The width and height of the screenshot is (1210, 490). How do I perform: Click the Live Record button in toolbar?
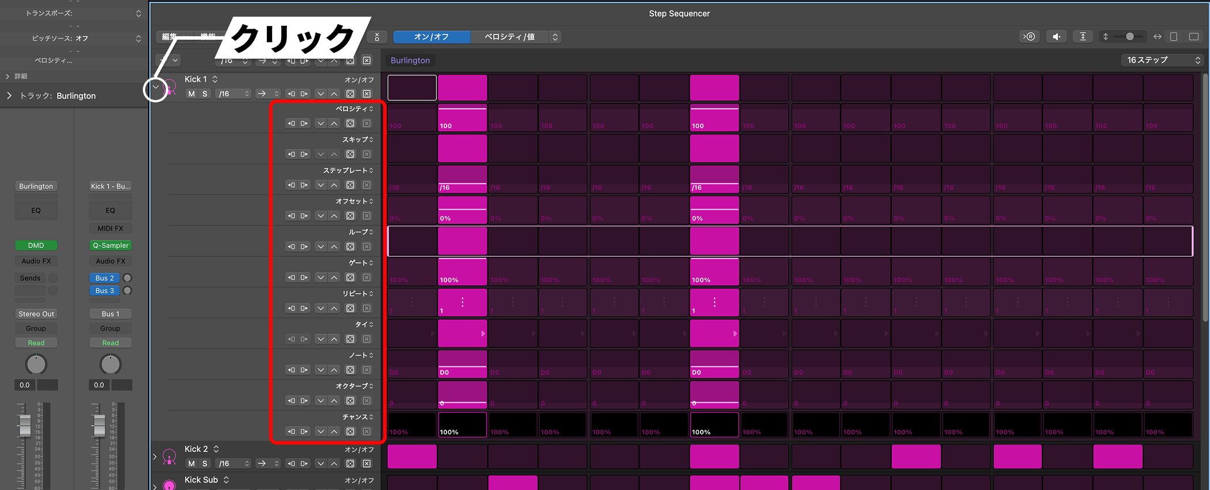[x=1029, y=37]
